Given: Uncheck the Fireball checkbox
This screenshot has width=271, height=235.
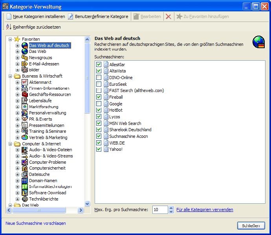Looking at the screenshot, I should (99, 97).
